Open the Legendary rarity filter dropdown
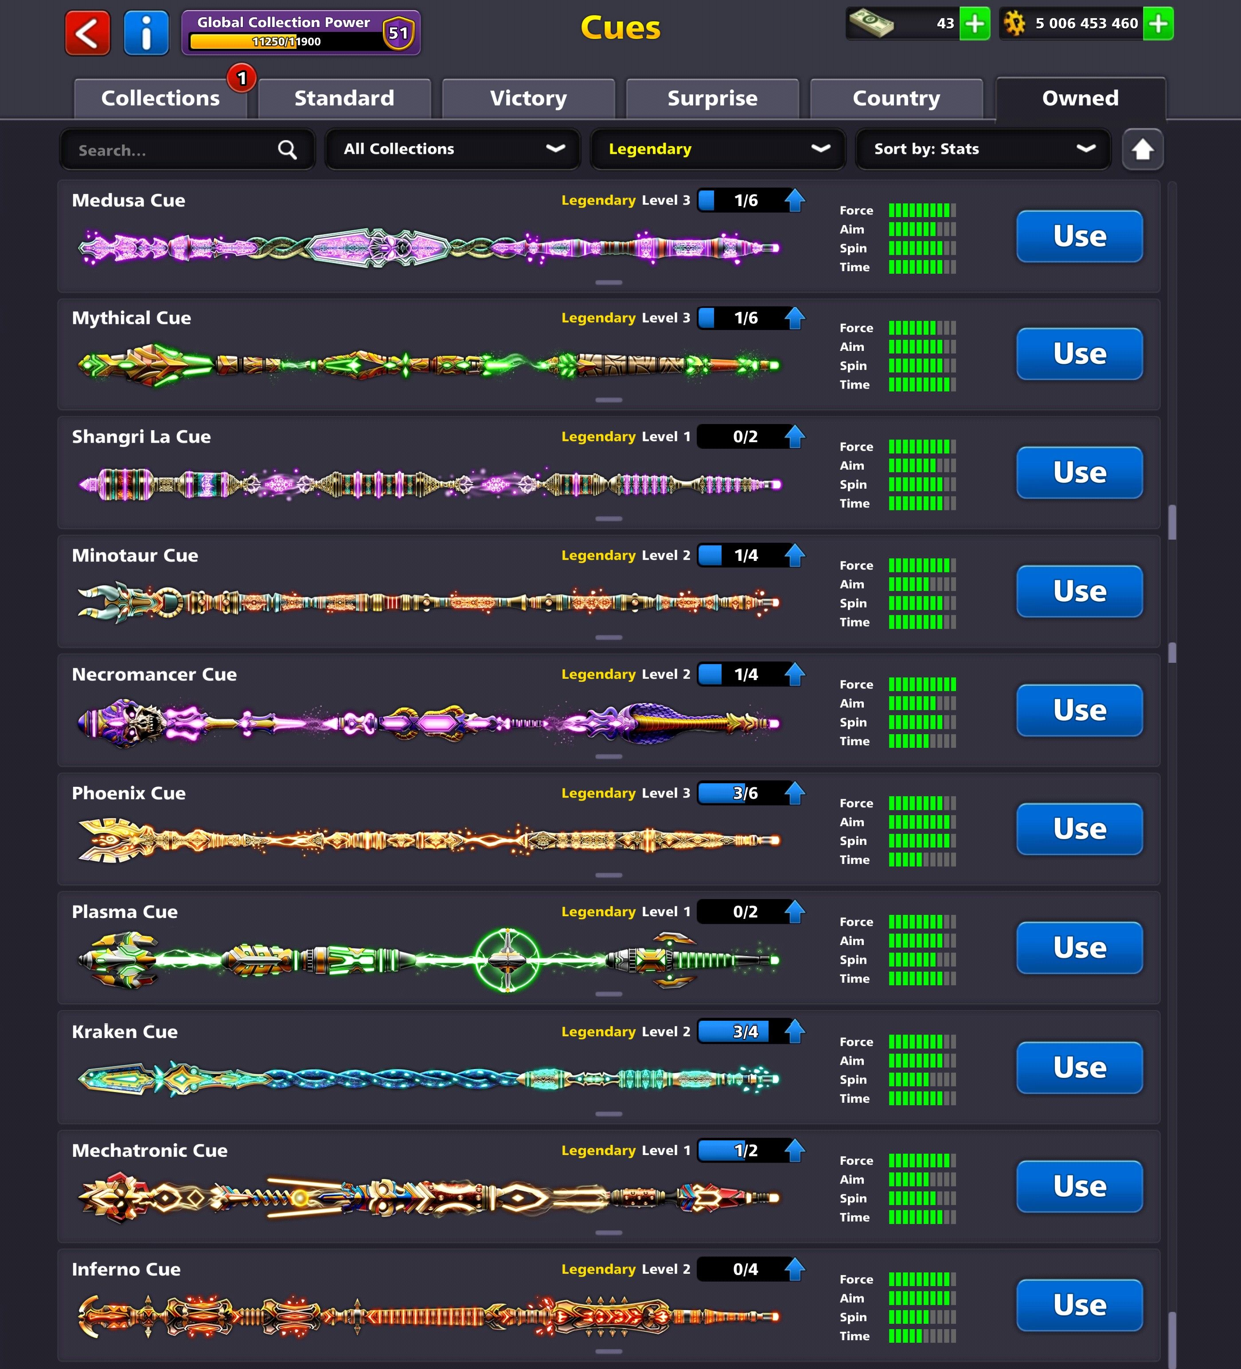 pyautogui.click(x=717, y=149)
